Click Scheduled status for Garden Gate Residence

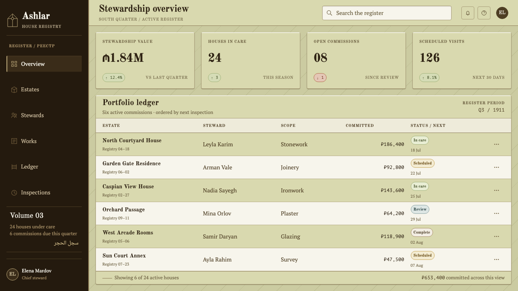point(422,163)
